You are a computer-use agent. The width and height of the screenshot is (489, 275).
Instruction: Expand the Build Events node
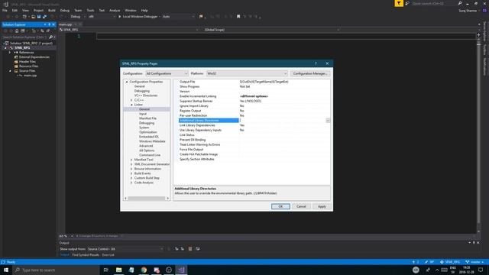(131, 173)
